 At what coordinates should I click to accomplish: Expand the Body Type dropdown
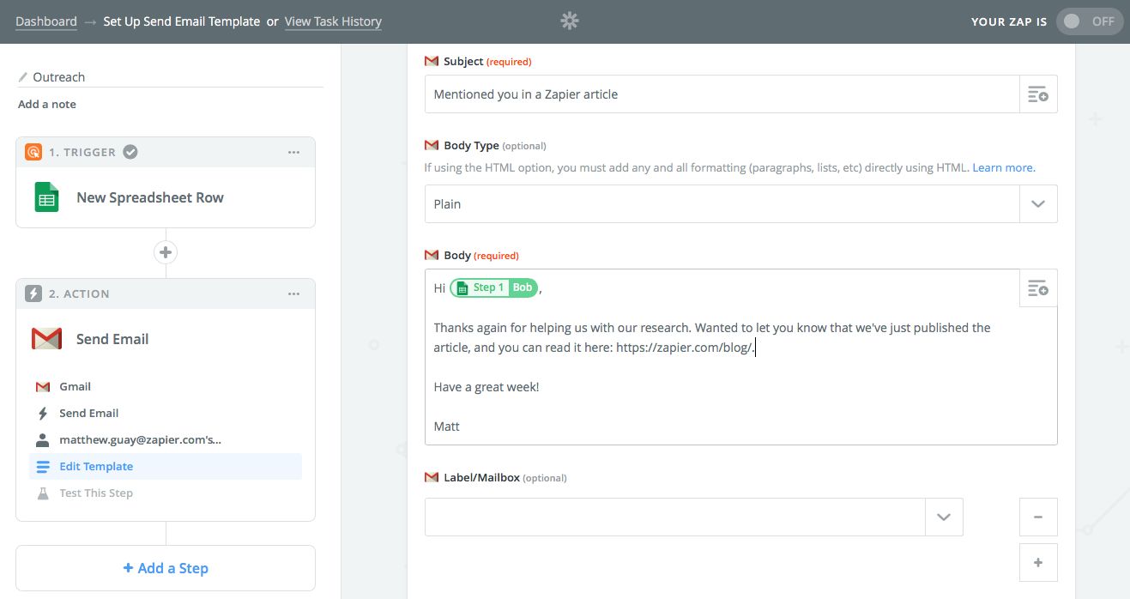[x=1037, y=204]
